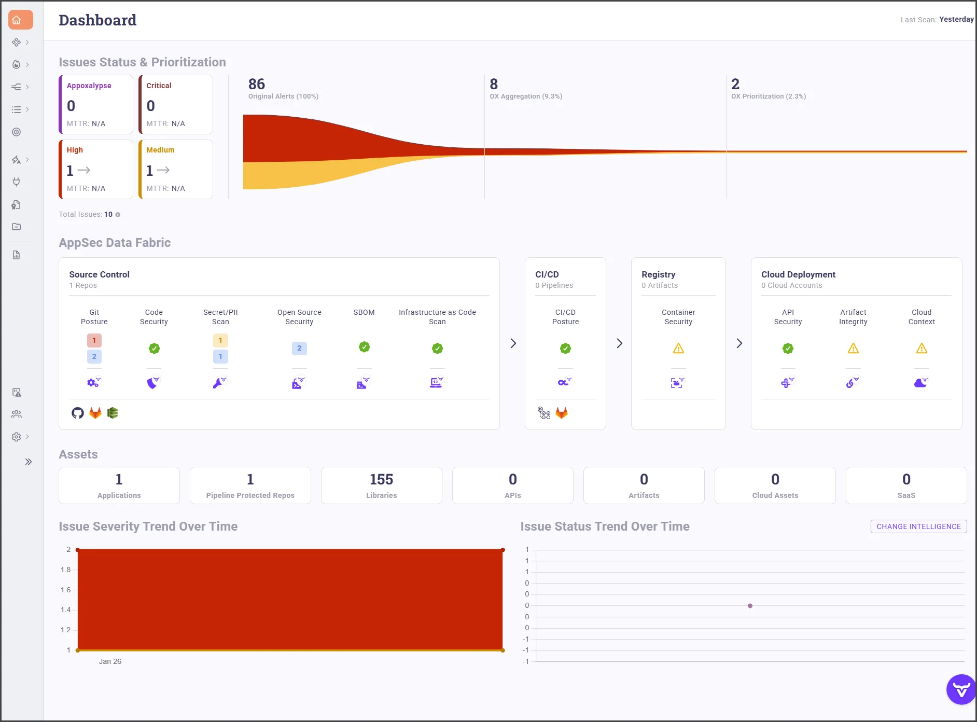Image resolution: width=977 pixels, height=722 pixels.
Task: Click the Infrastructure as Code laptop icon
Action: pos(437,382)
